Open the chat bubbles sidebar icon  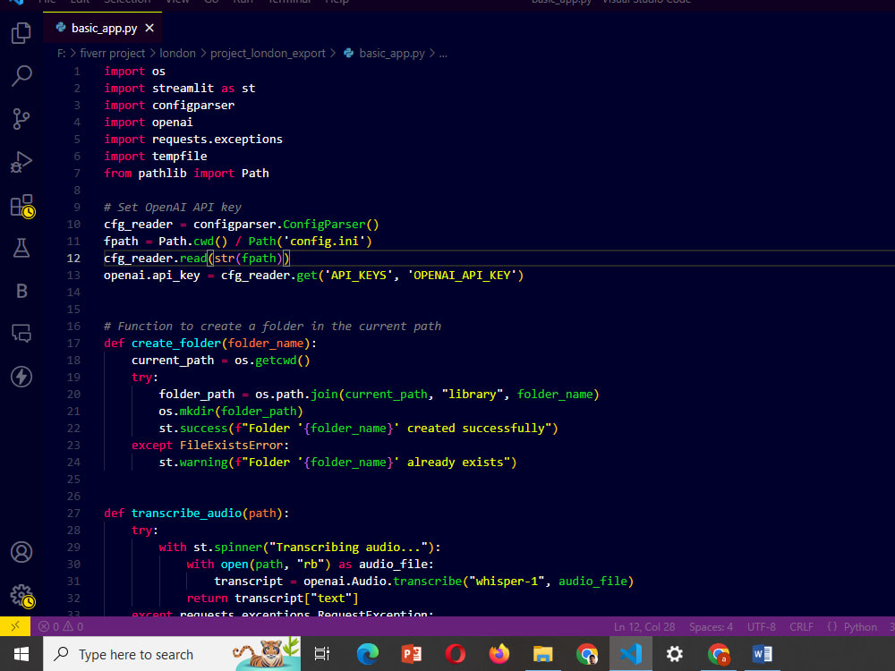click(x=21, y=333)
